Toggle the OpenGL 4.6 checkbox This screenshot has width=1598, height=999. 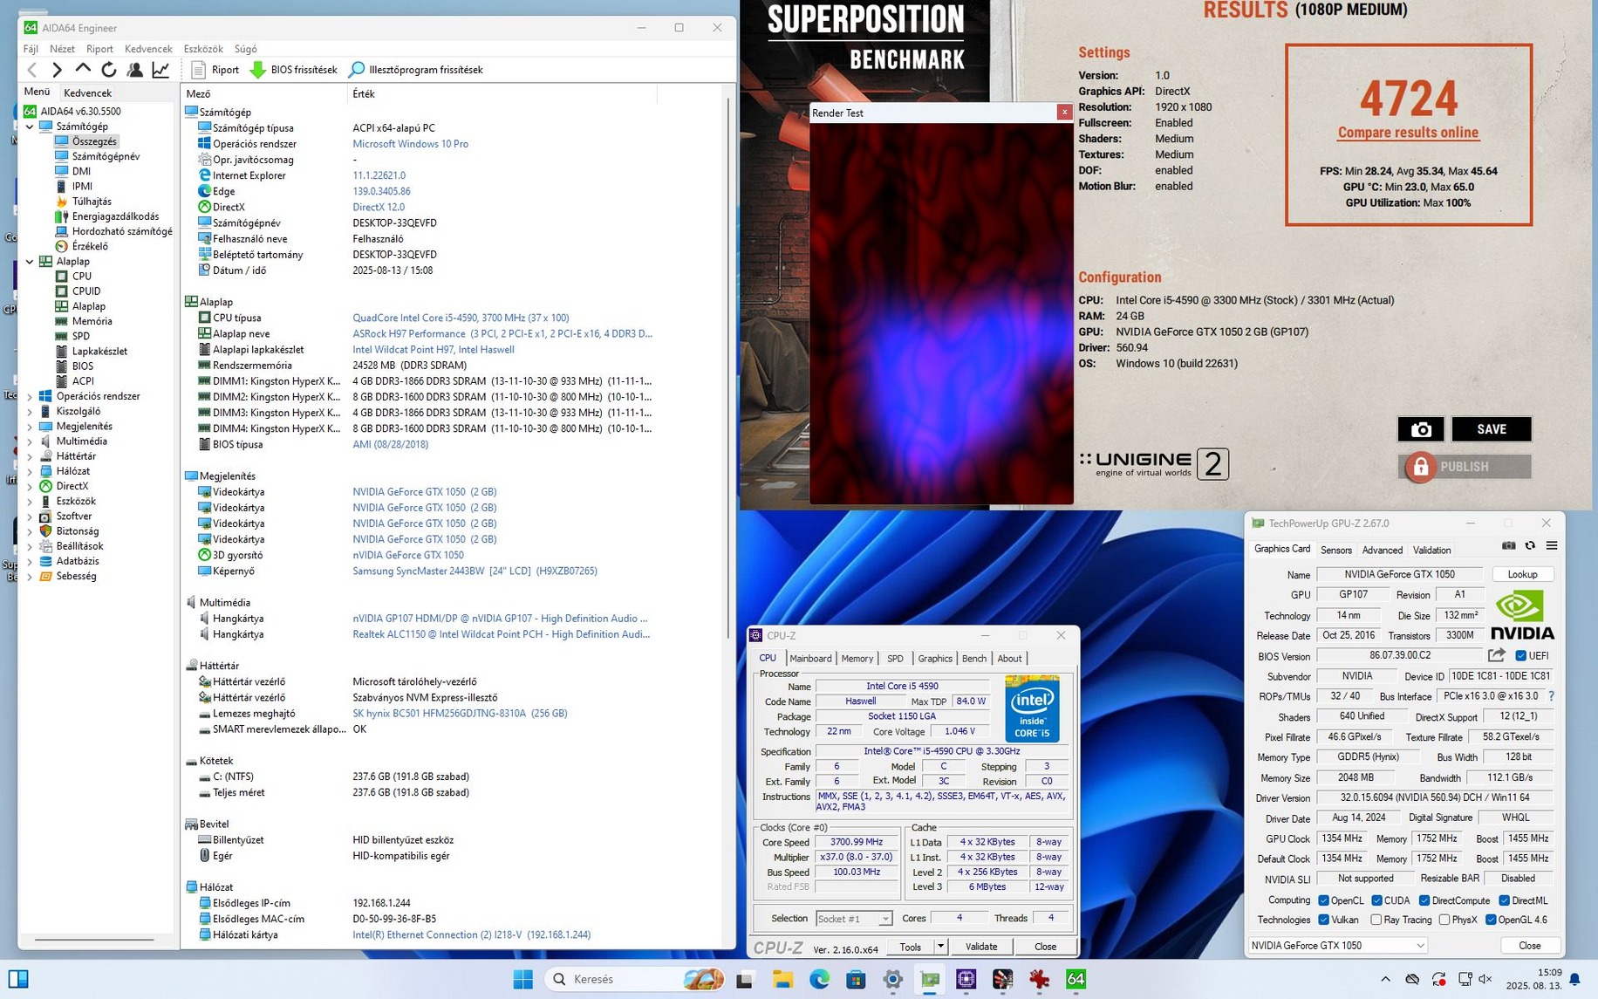1491,920
